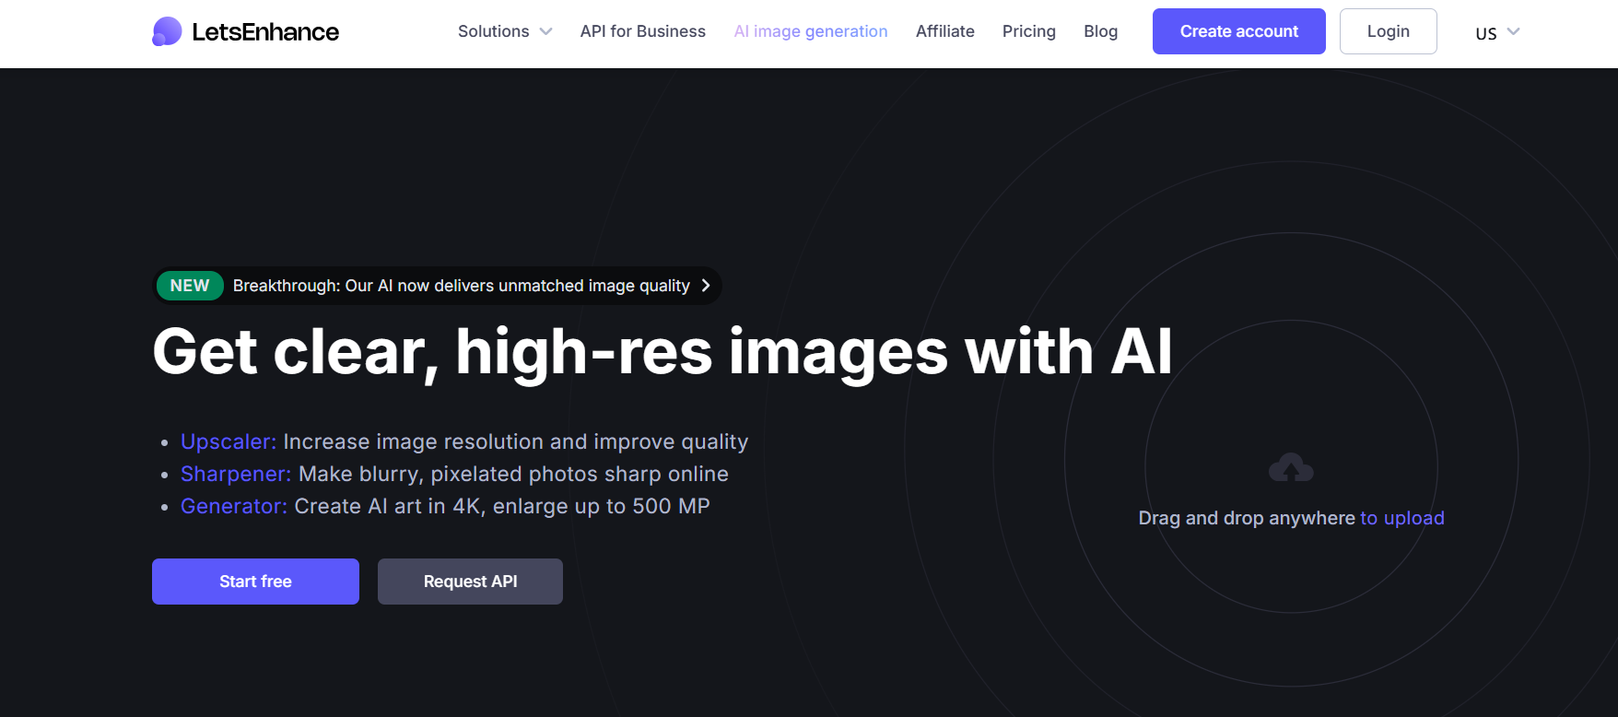1618x717 pixels.
Task: Expand the Solutions menu chevron
Action: [x=545, y=31]
